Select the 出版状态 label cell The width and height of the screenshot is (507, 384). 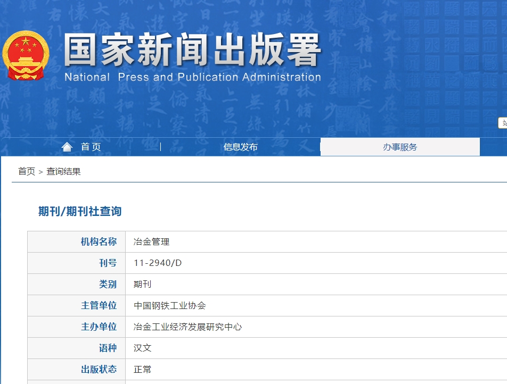coord(77,370)
